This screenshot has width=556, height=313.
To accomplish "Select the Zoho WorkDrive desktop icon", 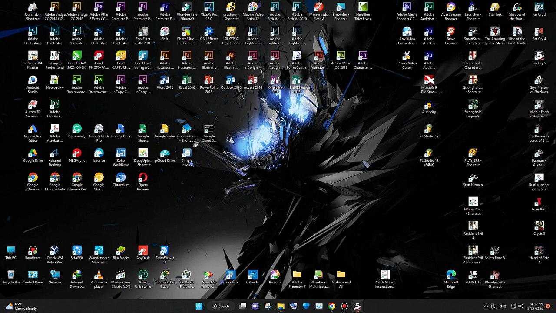I will pyautogui.click(x=121, y=157).
